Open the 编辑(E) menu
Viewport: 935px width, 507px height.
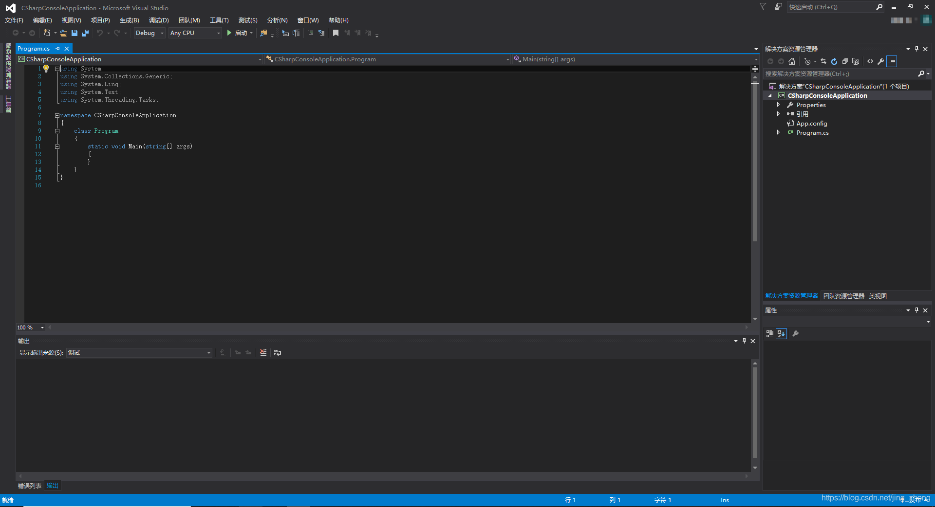42,20
